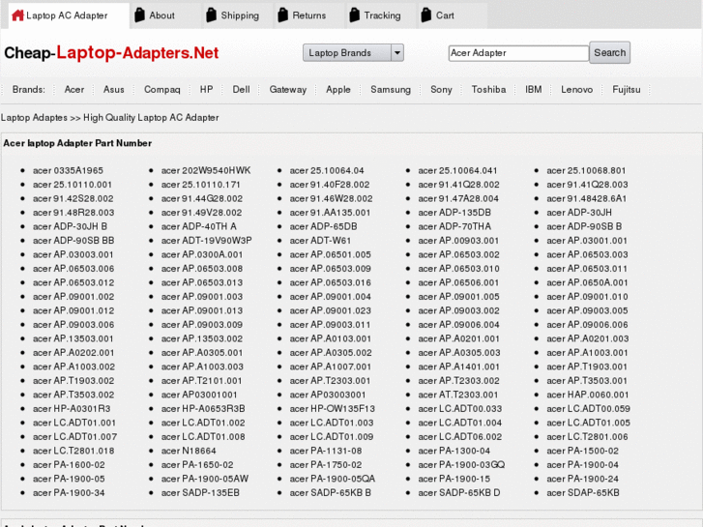The height and width of the screenshot is (527, 703).
Task: Focus the Acer Adapter search field
Action: (x=517, y=53)
